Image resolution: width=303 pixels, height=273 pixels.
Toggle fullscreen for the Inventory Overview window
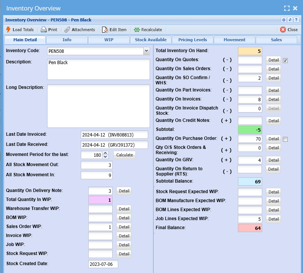coord(287,8)
